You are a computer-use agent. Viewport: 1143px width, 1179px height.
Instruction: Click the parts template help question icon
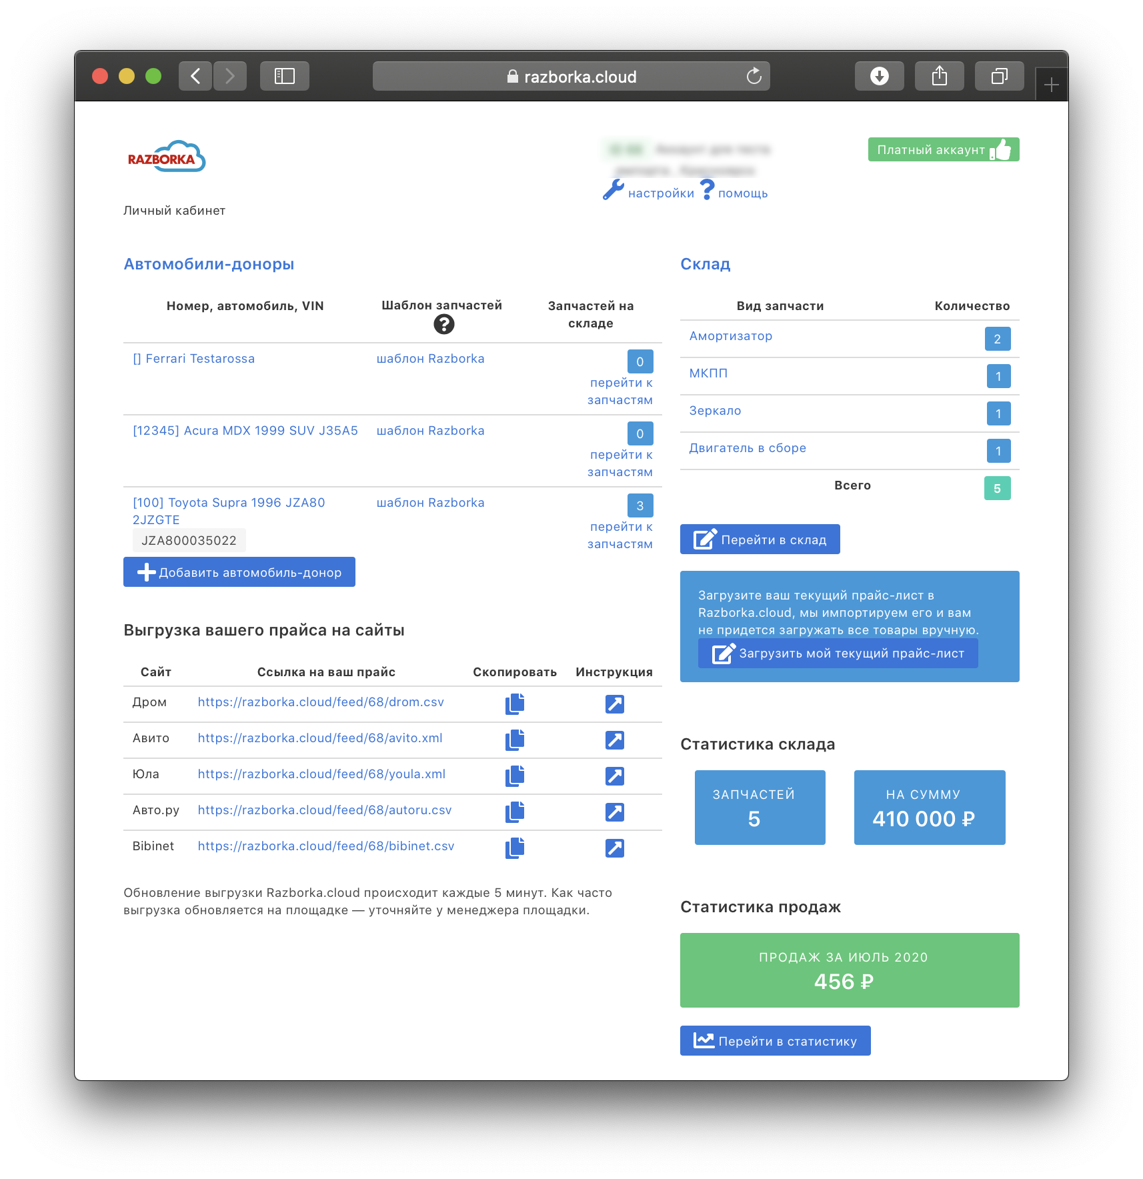pos(443,324)
